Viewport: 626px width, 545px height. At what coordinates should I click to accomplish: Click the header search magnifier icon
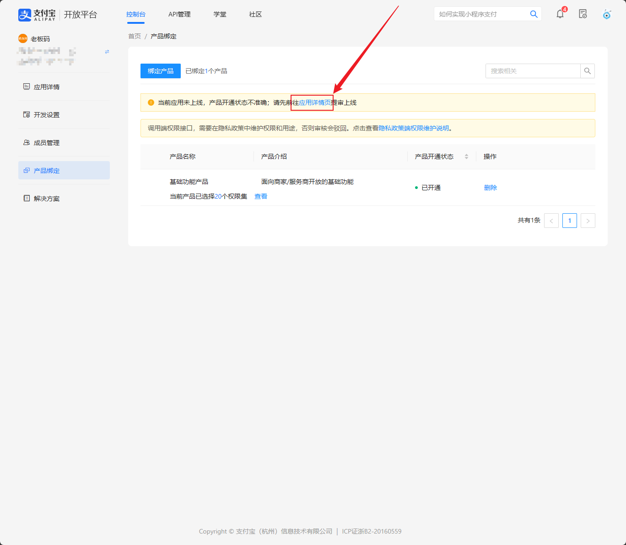[x=534, y=14]
